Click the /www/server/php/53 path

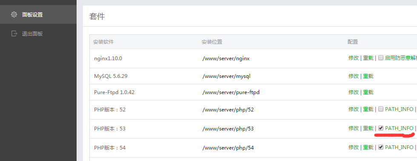(228, 128)
